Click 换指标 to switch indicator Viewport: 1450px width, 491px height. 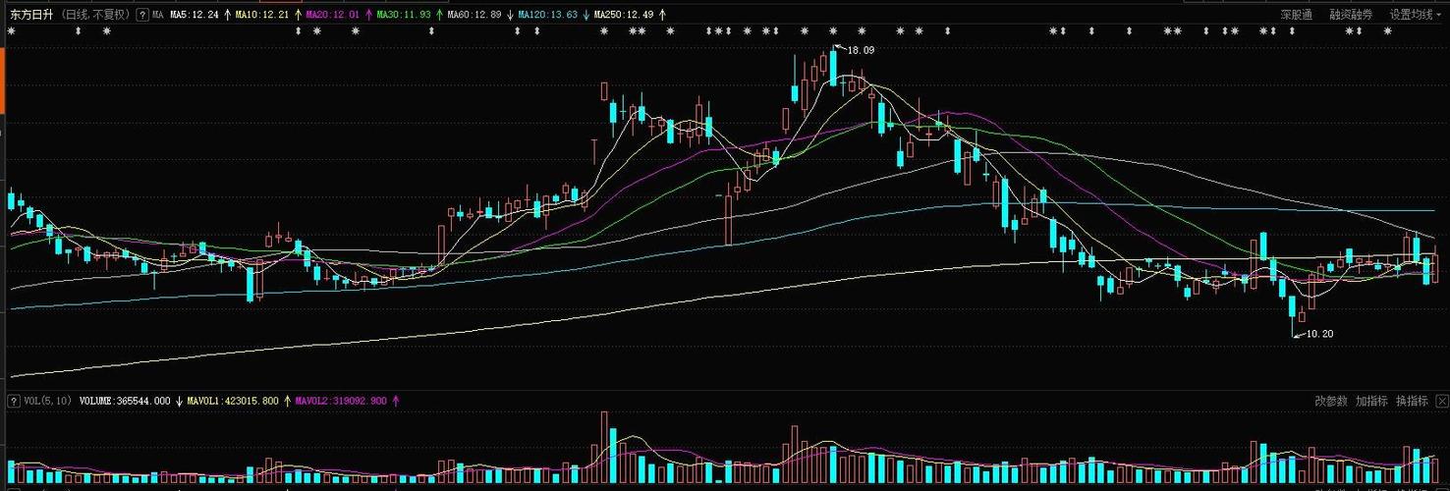coord(1412,401)
